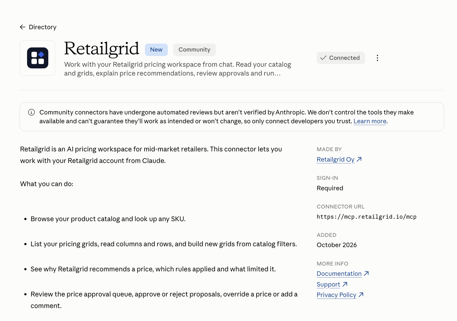Screen dimensions: 457x321
Task: Click the 'Required' sign-in value
Action: (330, 188)
